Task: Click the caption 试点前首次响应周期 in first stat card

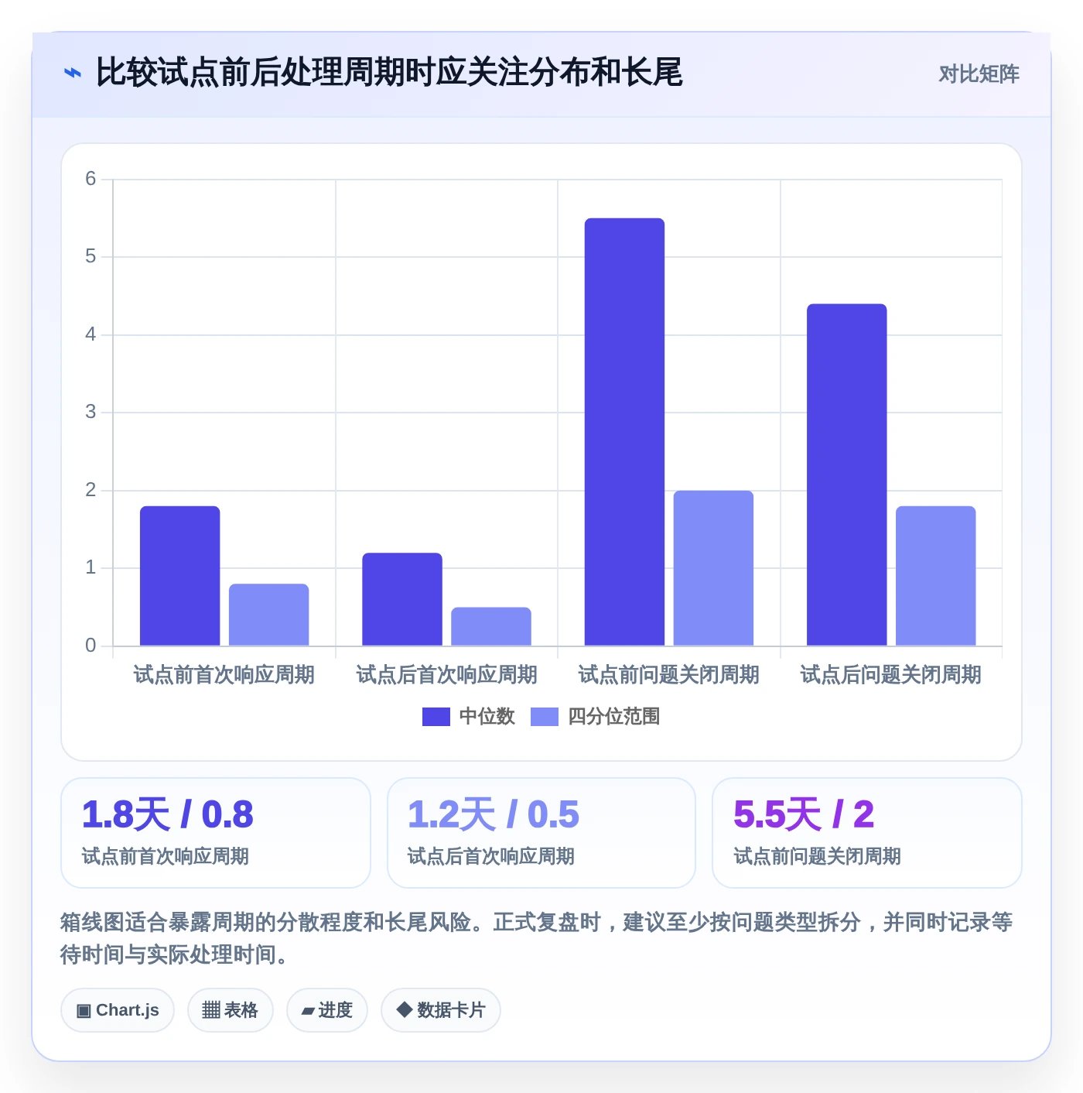Action: 166,856
